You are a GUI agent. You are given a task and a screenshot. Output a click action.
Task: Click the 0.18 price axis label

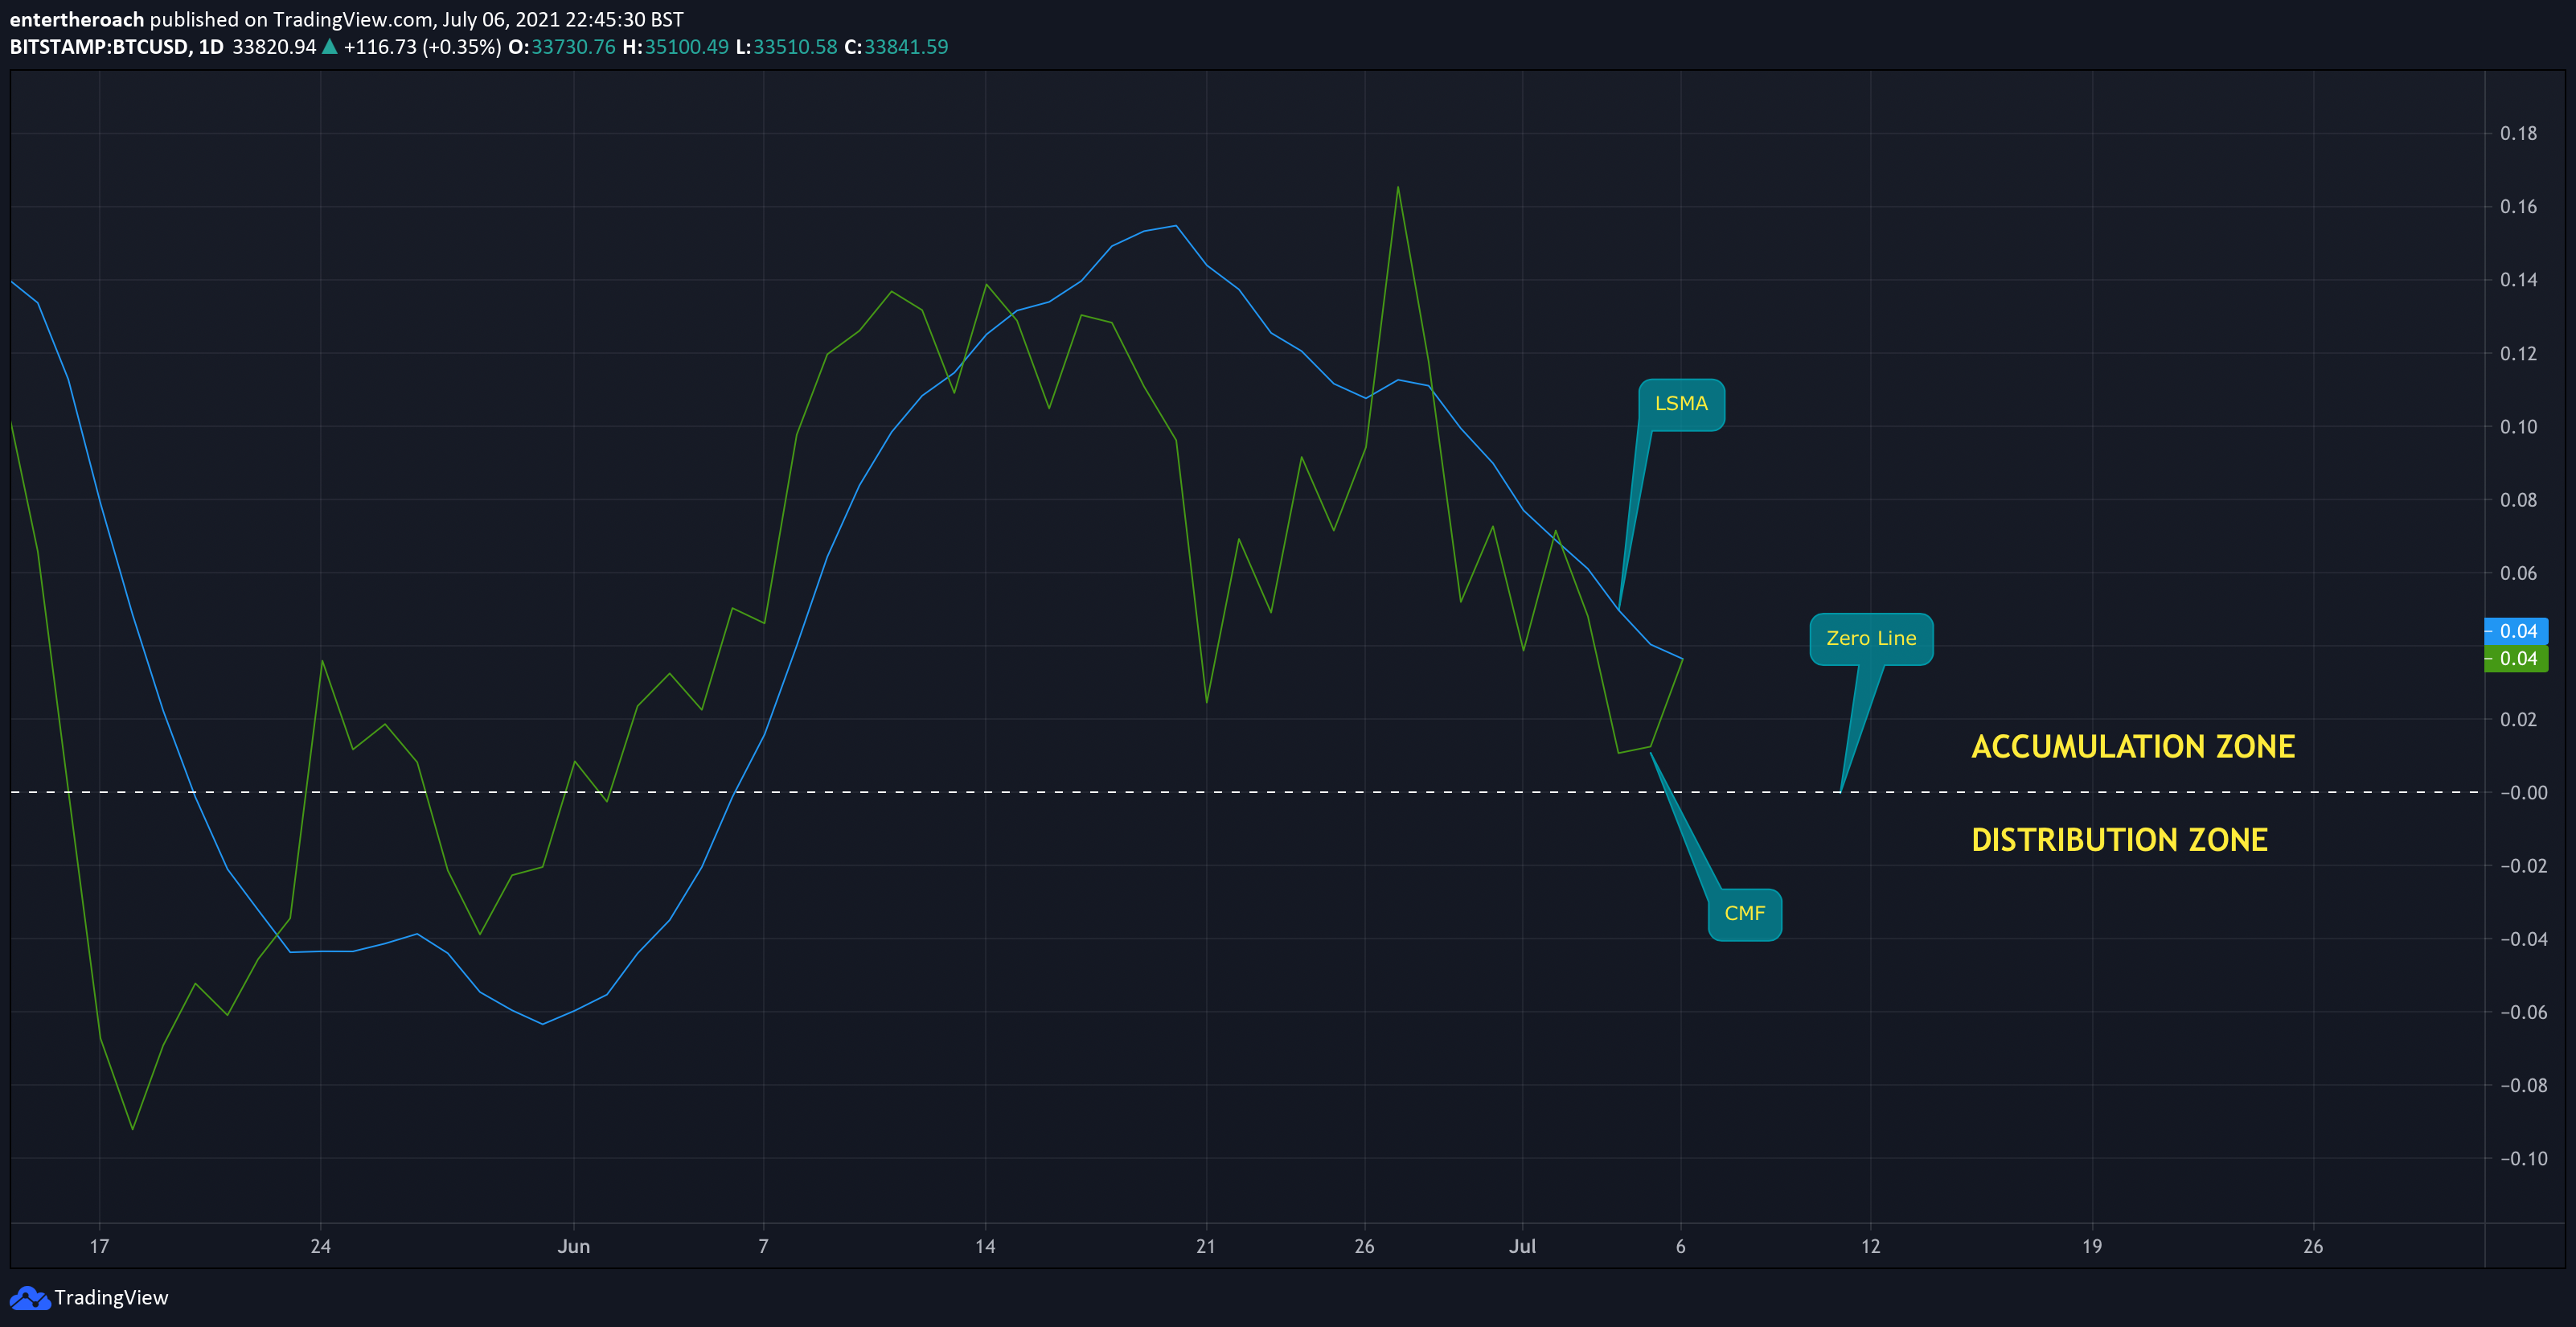click(2518, 134)
